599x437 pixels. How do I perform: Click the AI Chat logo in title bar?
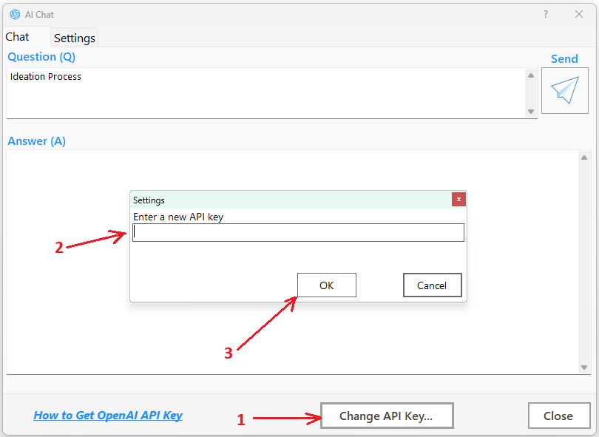click(x=14, y=14)
